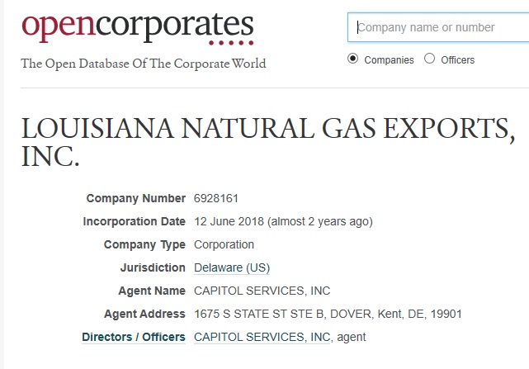The height and width of the screenshot is (369, 529).
Task: Click the Officers label beside the radio button
Action: 458,59
